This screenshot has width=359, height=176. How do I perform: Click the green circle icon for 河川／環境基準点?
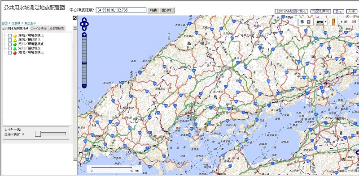pyautogui.click(x=15, y=44)
